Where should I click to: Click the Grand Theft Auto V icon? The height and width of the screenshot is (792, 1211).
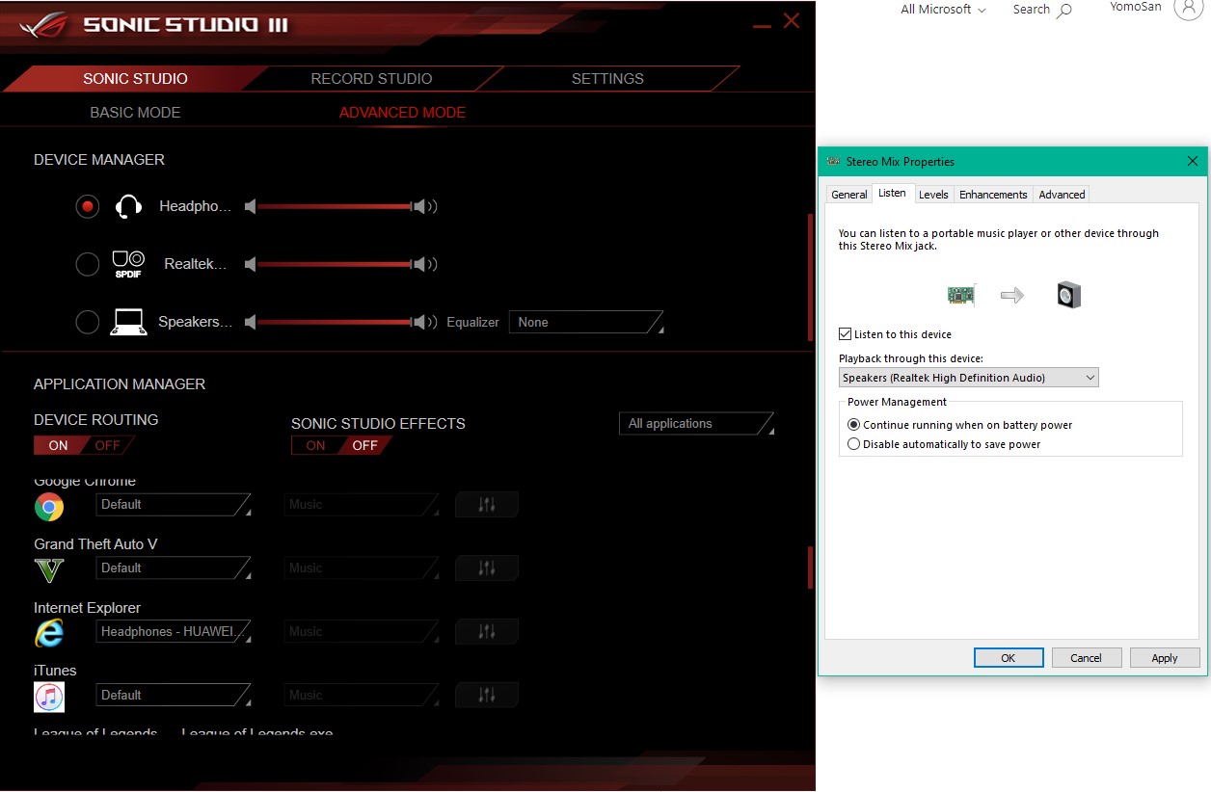coord(49,569)
